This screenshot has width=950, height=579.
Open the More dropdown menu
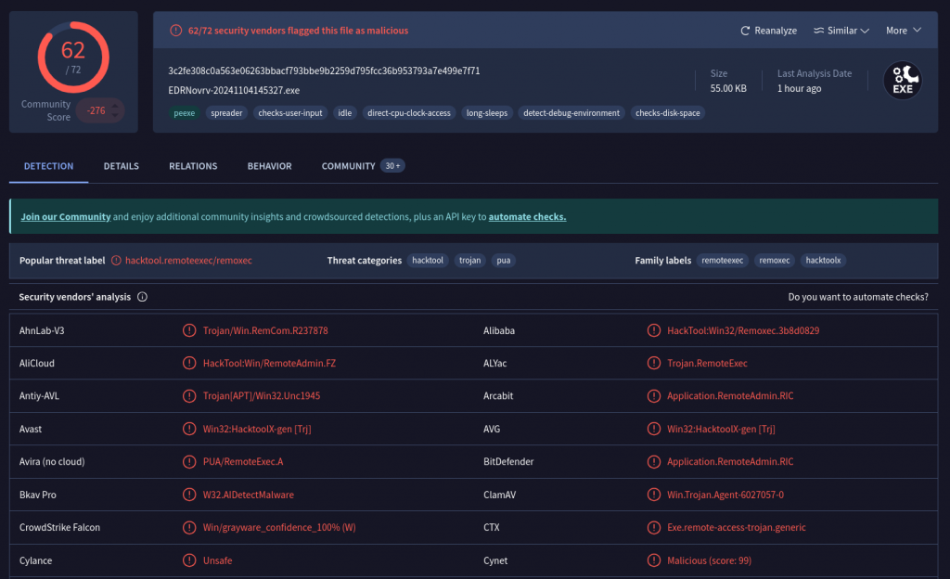click(x=903, y=31)
